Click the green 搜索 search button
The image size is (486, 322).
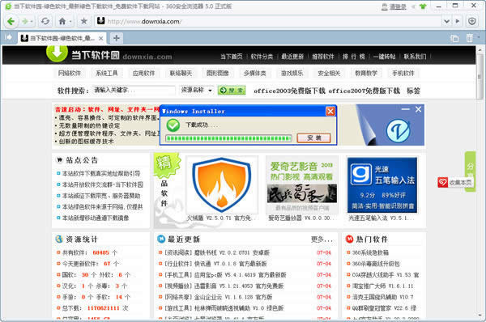[x=232, y=91]
